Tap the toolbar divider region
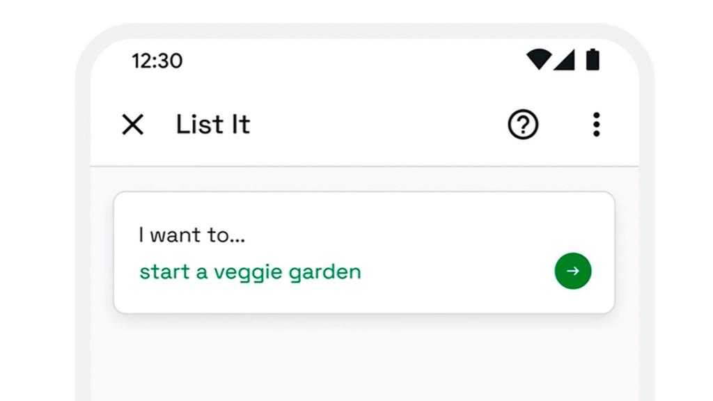713x401 pixels. [356, 162]
